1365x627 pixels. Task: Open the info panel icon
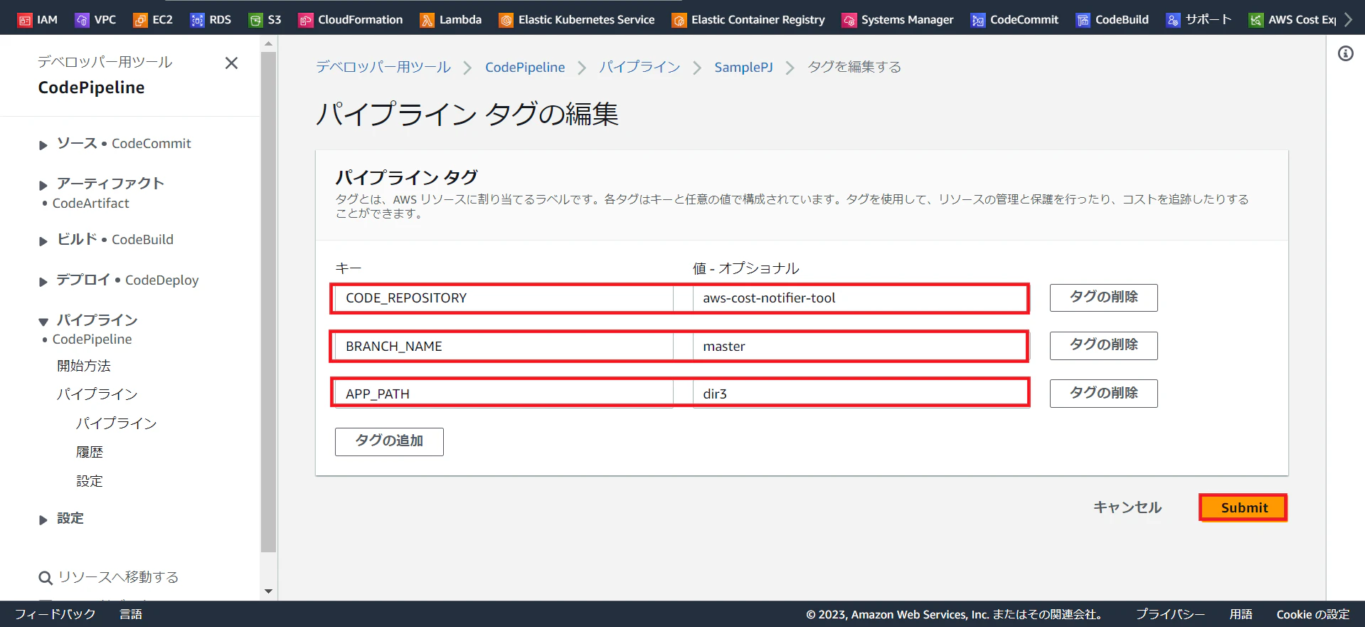coord(1346,53)
